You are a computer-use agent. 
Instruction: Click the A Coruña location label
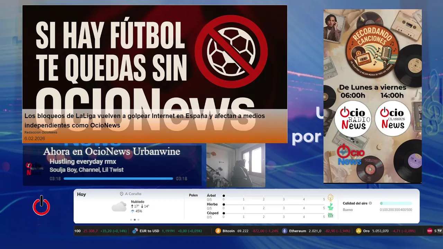tap(133, 194)
